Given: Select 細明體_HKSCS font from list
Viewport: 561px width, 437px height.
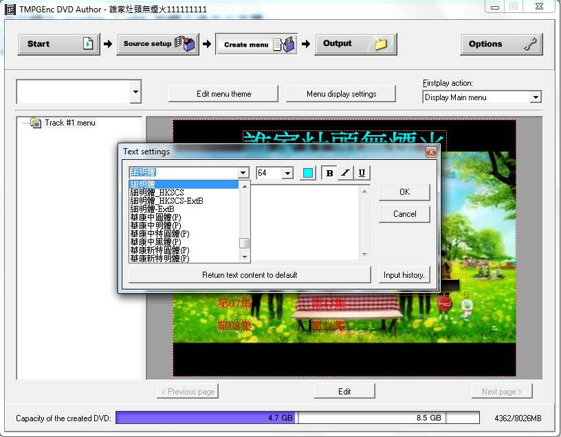Looking at the screenshot, I should pyautogui.click(x=157, y=193).
